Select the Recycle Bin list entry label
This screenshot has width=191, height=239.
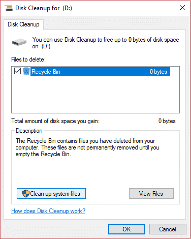[46, 72]
